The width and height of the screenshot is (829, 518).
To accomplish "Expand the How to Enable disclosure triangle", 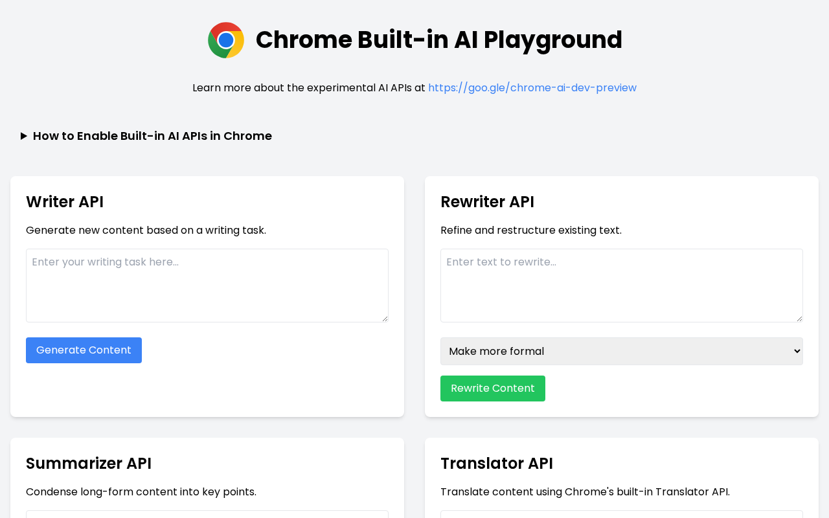I will (24, 136).
